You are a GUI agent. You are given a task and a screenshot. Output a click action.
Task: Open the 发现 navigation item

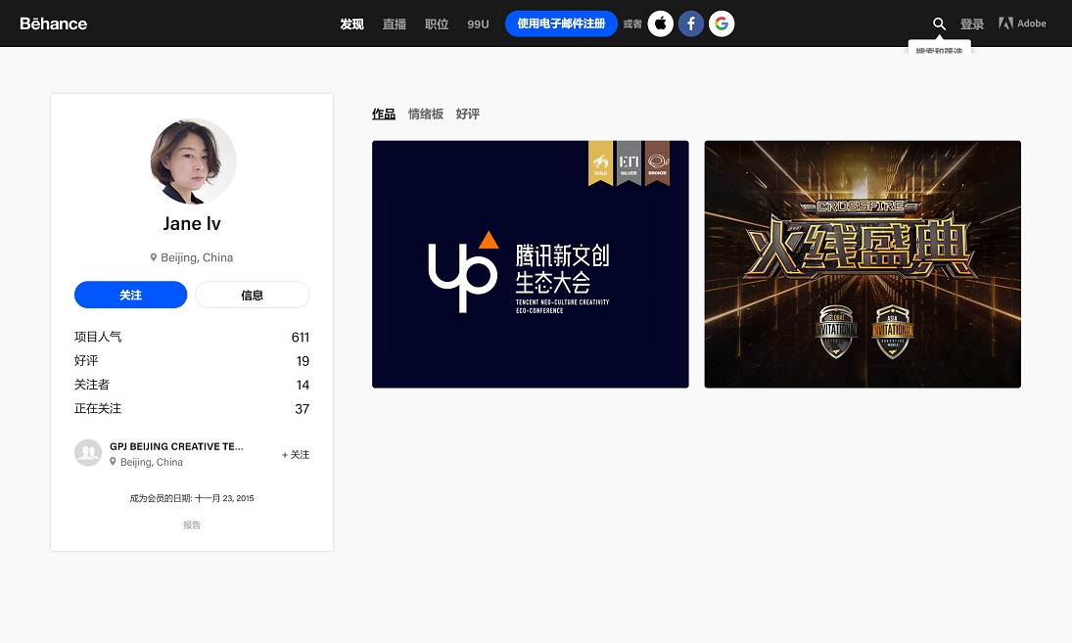352,23
